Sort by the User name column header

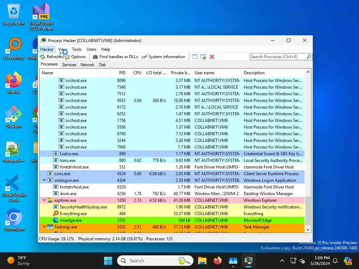(x=217, y=73)
